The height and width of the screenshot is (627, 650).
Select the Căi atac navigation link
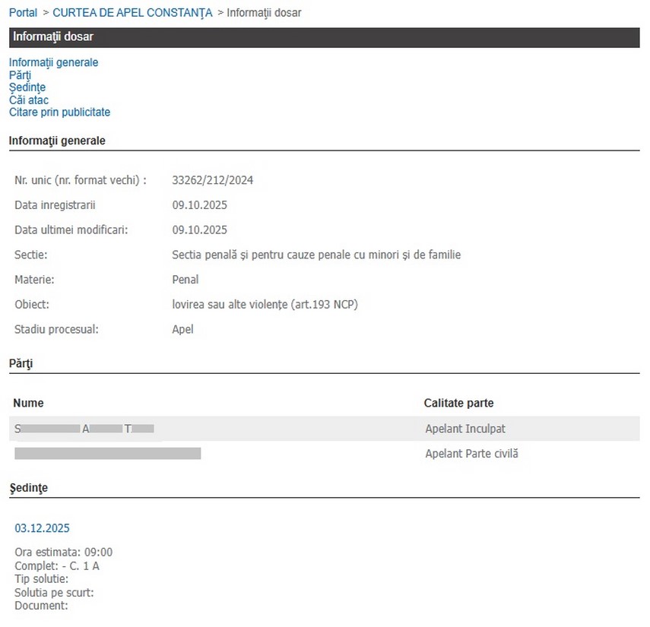[x=29, y=100]
